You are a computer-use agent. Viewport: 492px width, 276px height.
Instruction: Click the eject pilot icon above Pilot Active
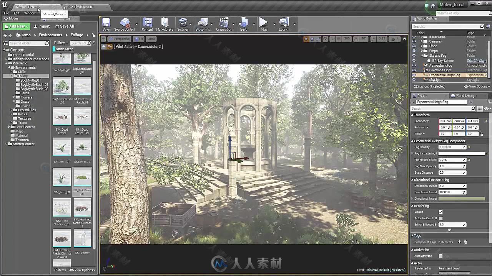pos(104,46)
